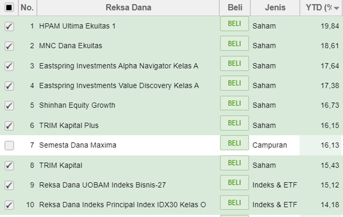Uncheck Reksa Dana UOBAM Indeks Bisnis-27 row
Screen dimensions: 343x217
tap(9, 185)
